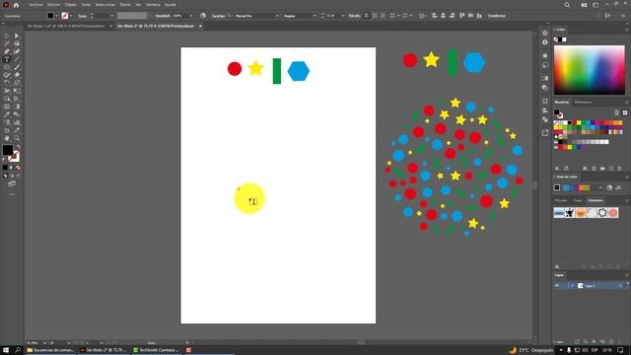Select the Eyedropper tool
Viewport: 631px width, 355px height.
coord(7,114)
